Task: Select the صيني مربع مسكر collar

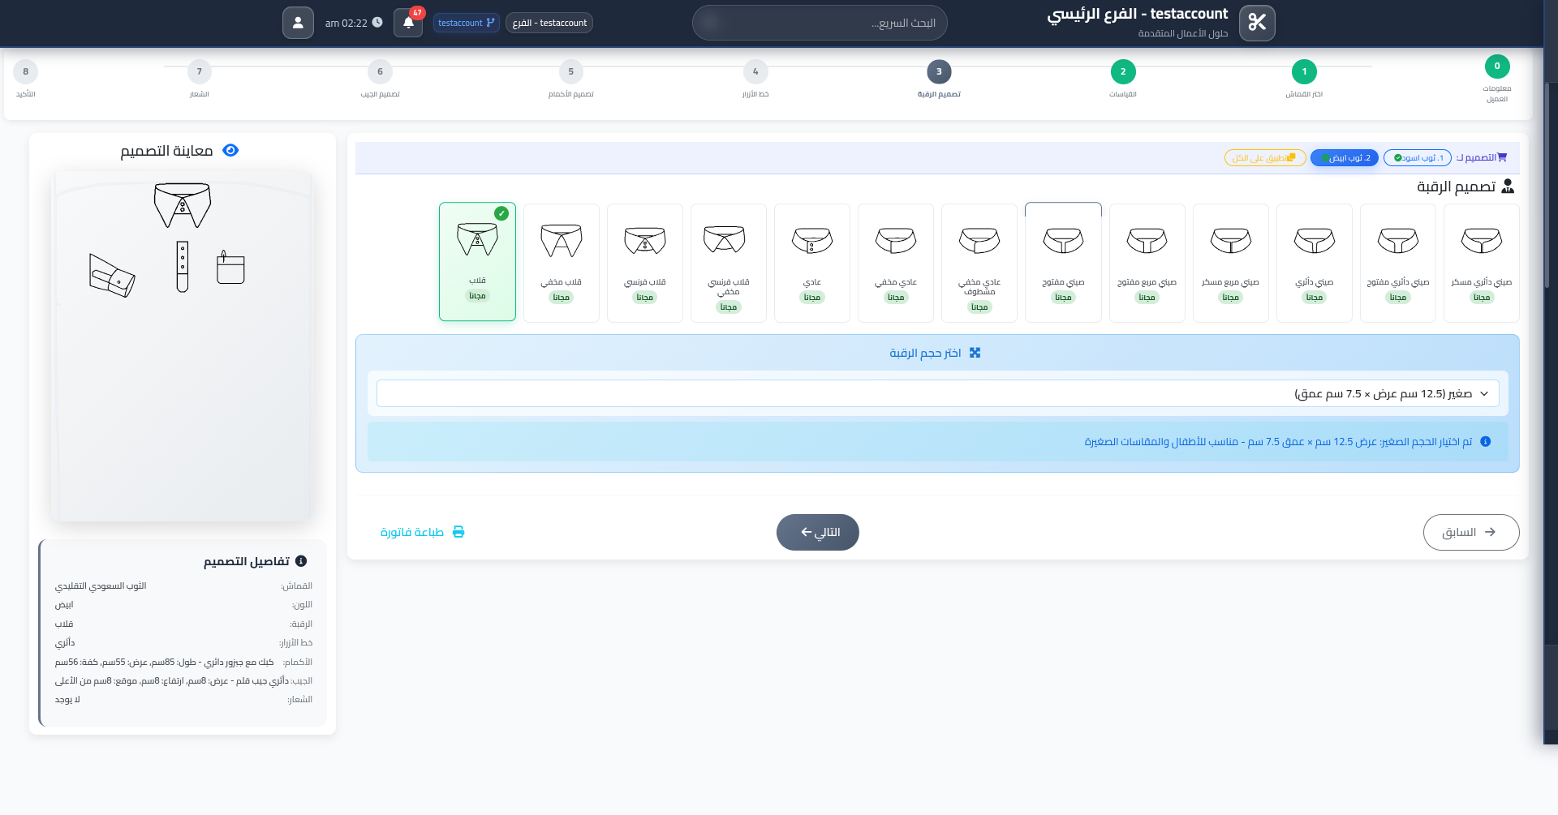Action: [1230, 263]
